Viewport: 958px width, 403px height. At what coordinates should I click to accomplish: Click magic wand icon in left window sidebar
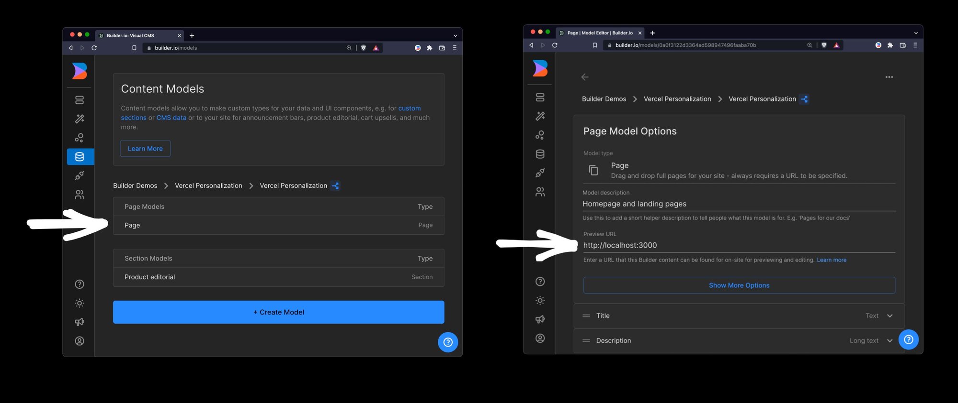pos(80,119)
